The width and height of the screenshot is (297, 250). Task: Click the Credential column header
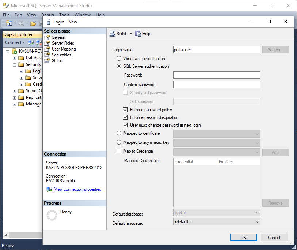195,162
